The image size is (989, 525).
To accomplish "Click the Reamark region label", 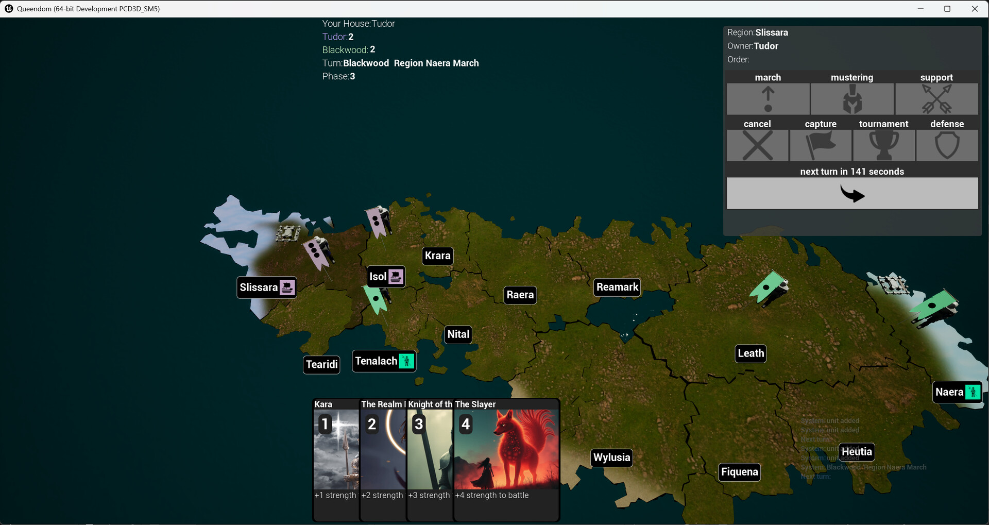I will point(617,287).
